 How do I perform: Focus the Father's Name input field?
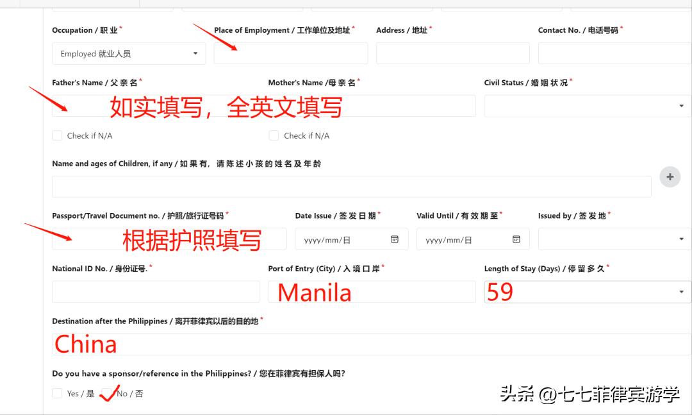[156, 106]
